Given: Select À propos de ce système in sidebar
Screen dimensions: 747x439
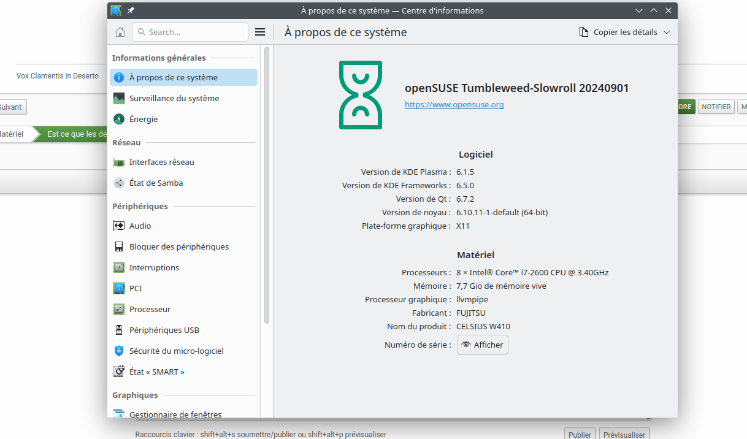Looking at the screenshot, I should [183, 77].
